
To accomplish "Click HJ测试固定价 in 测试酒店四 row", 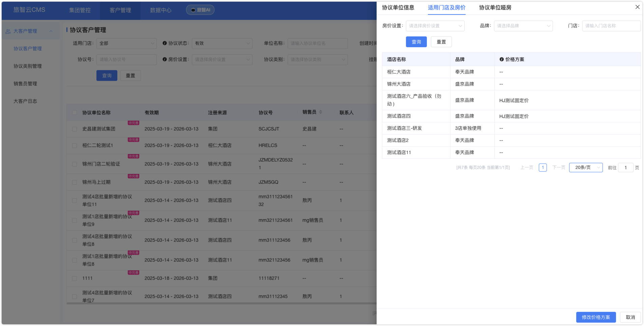I will pos(514,116).
